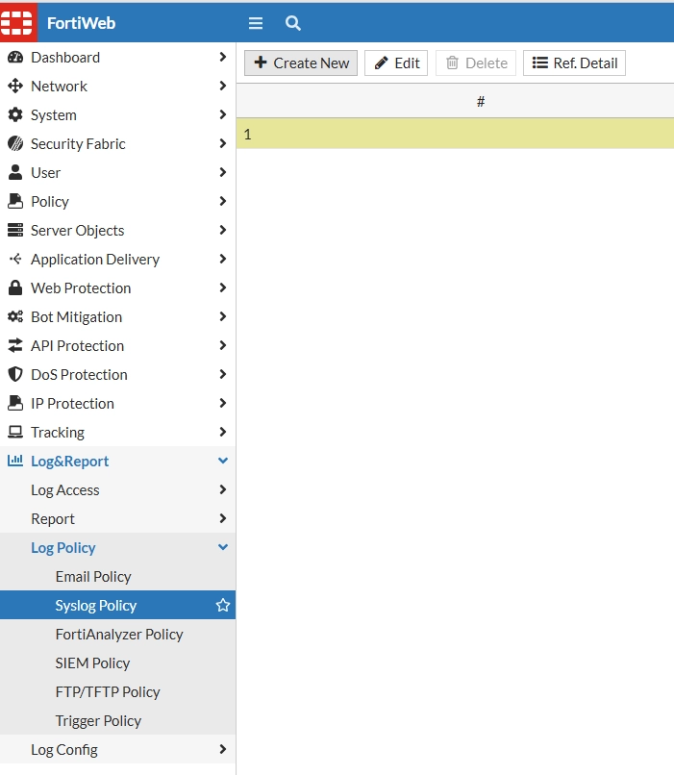The height and width of the screenshot is (775, 674).
Task: Open the Email Policy page
Action: tap(93, 577)
